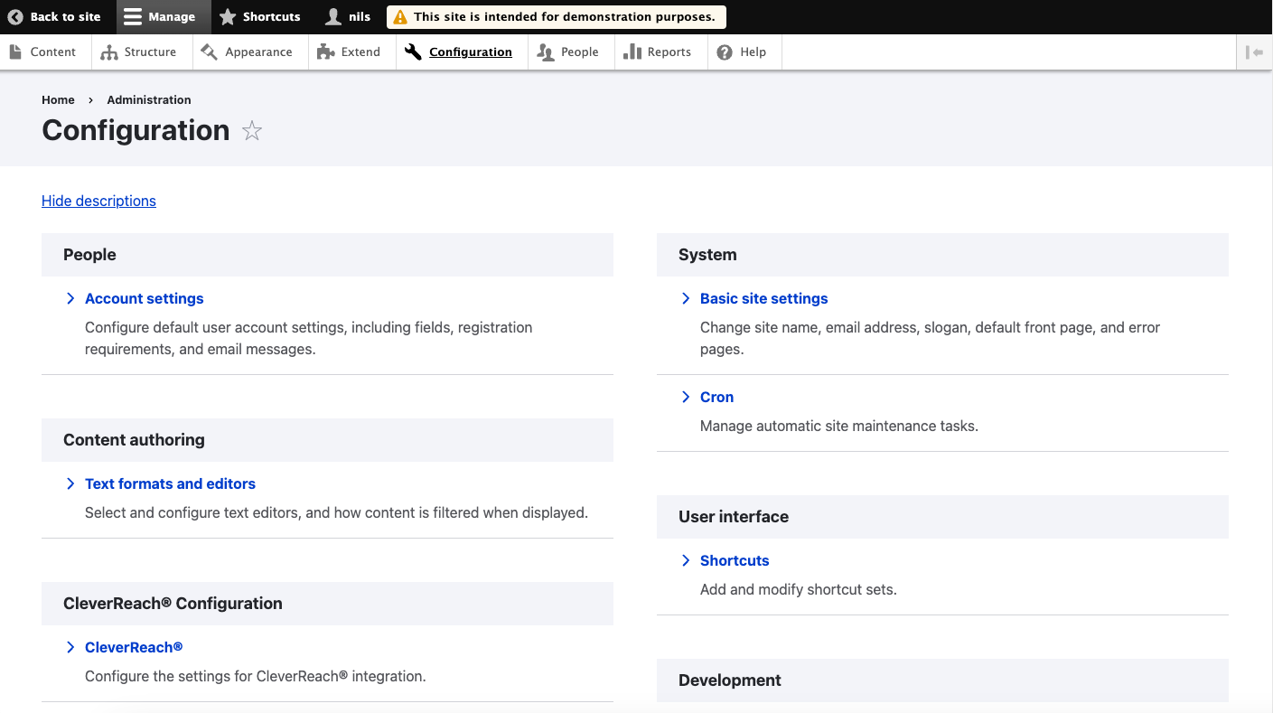The height and width of the screenshot is (713, 1273).
Task: Click the Configuration page heading
Action: pyautogui.click(x=136, y=130)
